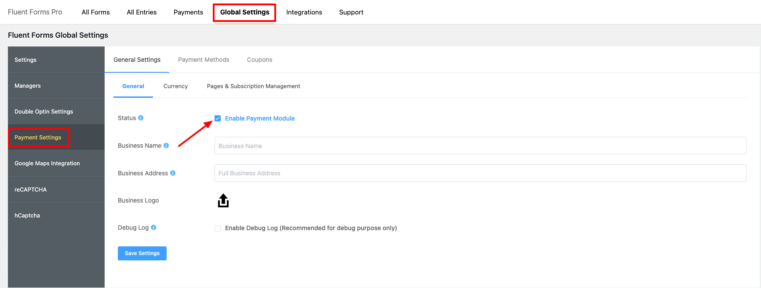Switch to the Coupons tab

[x=259, y=60]
